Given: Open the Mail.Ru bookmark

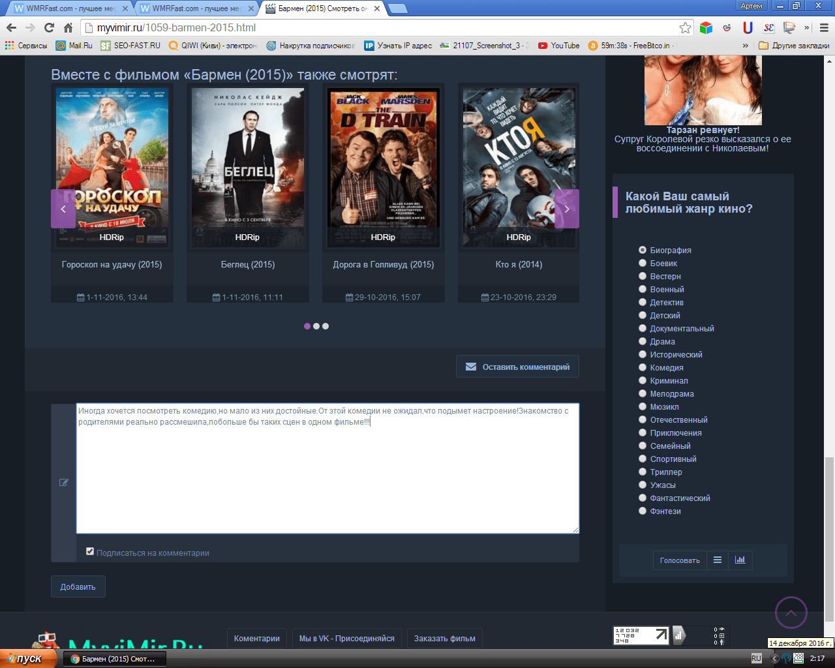Looking at the screenshot, I should pyautogui.click(x=74, y=46).
